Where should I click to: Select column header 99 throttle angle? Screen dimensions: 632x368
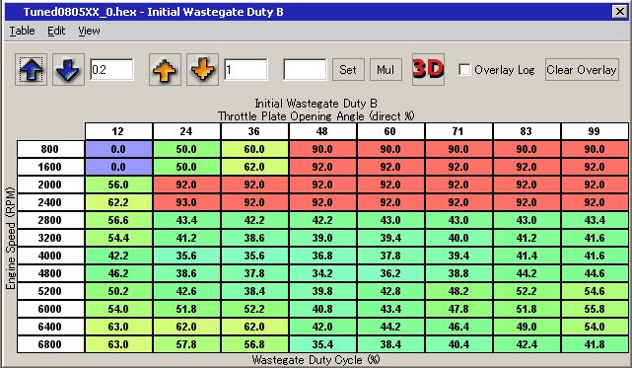pyautogui.click(x=595, y=131)
